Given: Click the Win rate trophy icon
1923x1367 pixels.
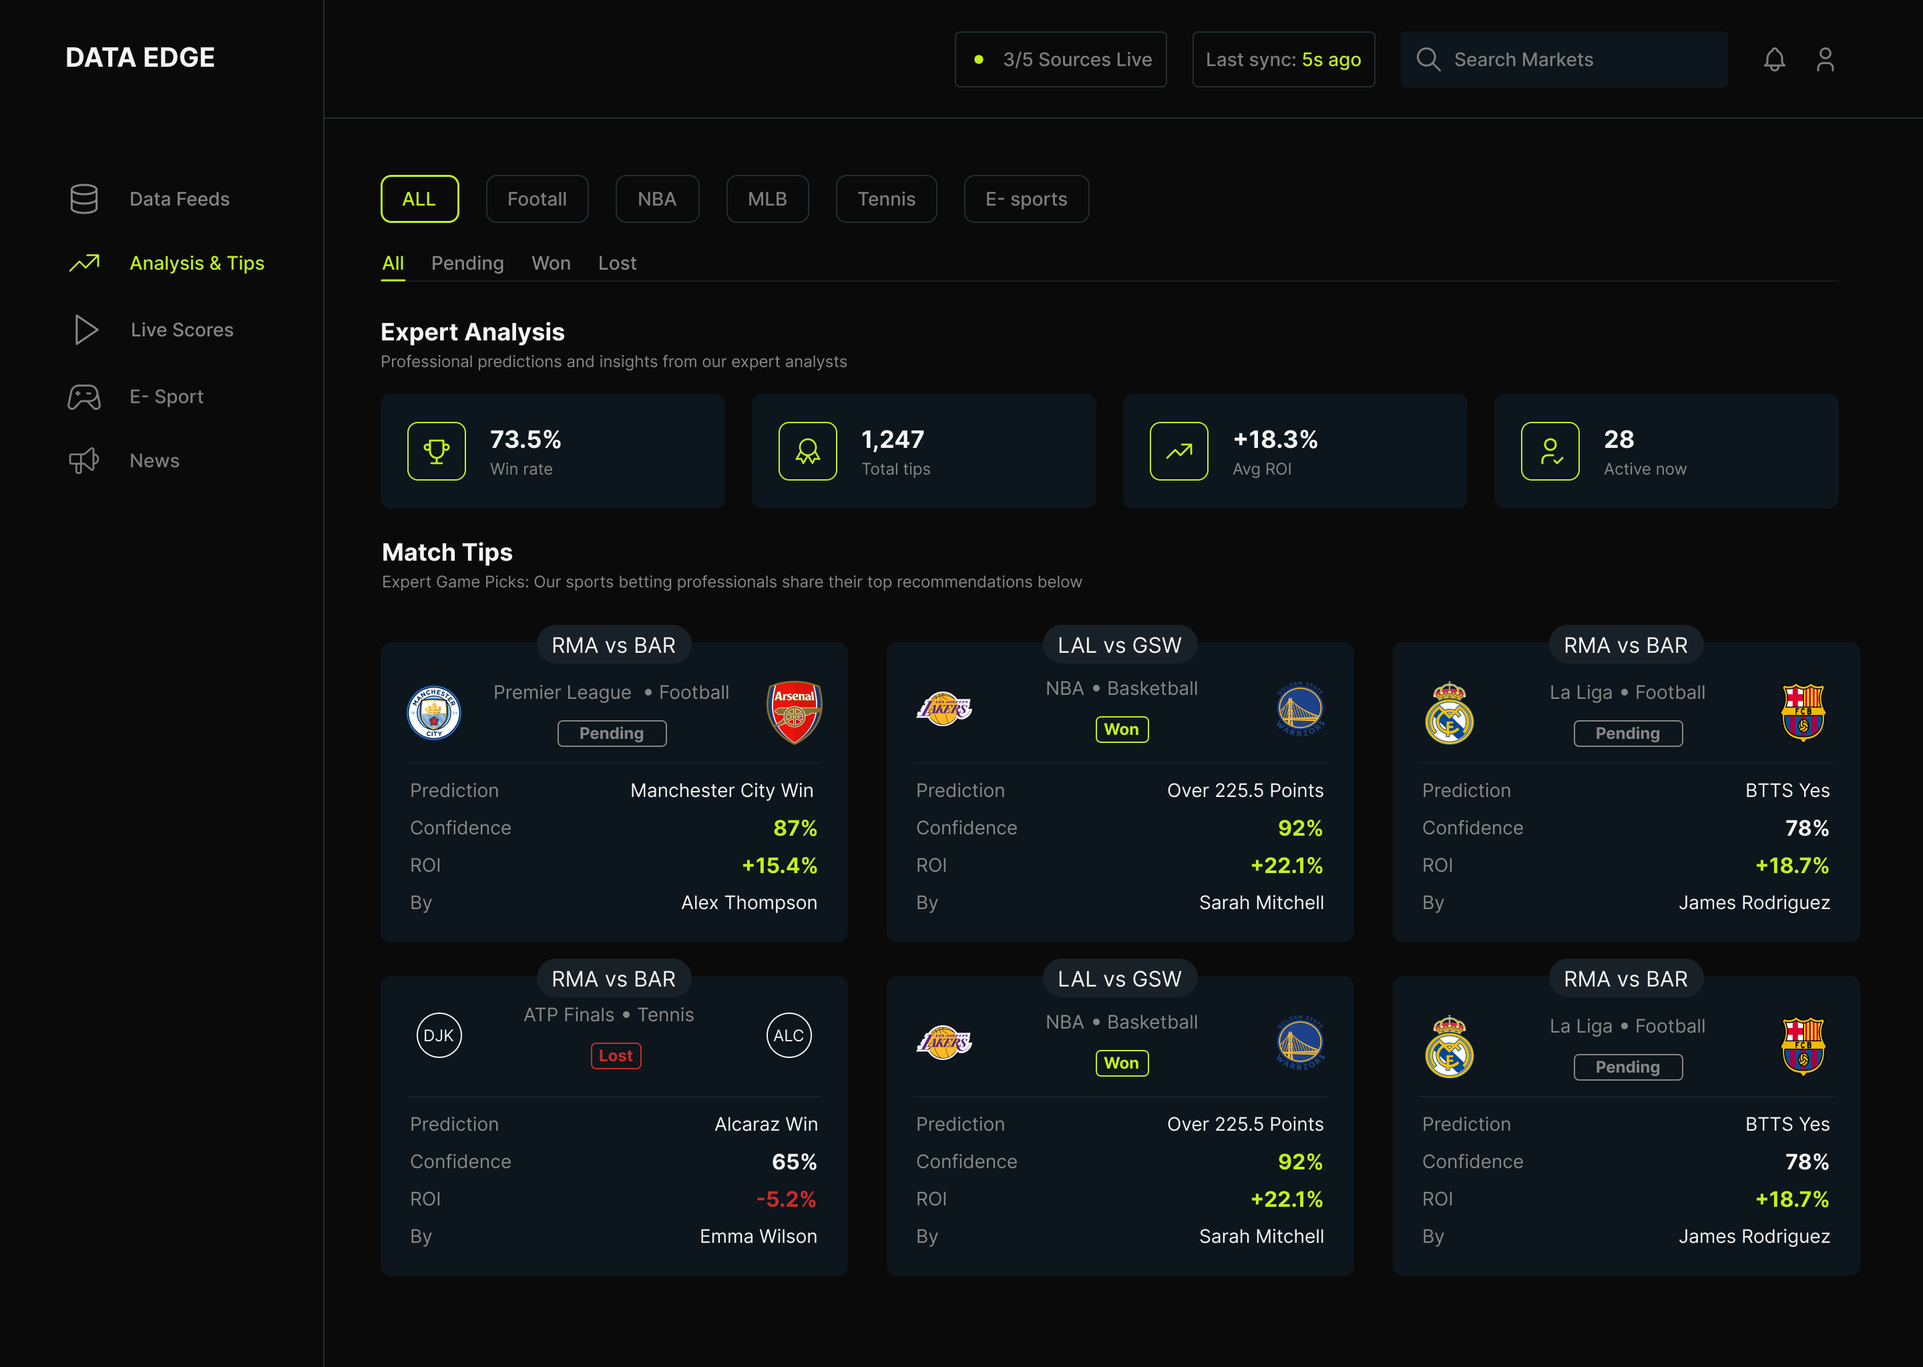Looking at the screenshot, I should (x=436, y=451).
